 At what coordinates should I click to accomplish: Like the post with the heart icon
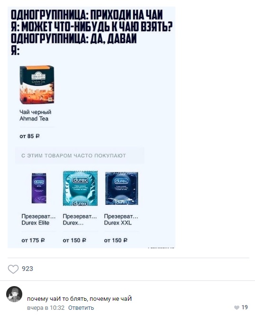[13, 269]
